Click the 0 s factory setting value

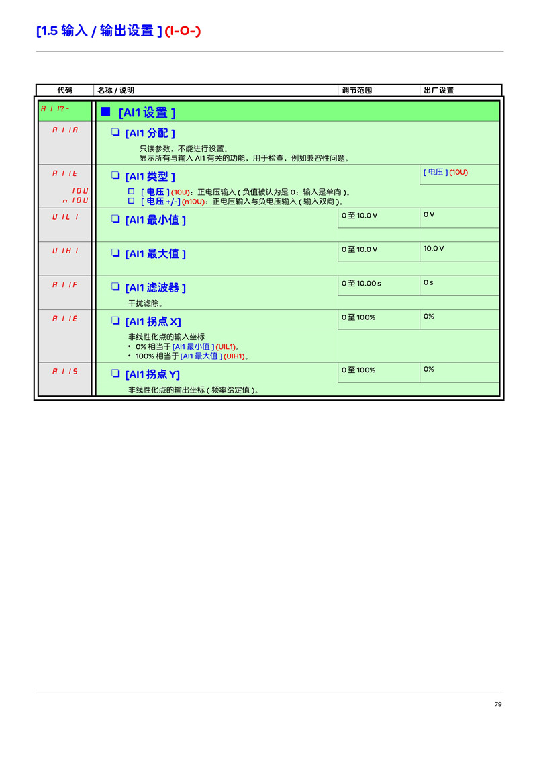coord(428,282)
